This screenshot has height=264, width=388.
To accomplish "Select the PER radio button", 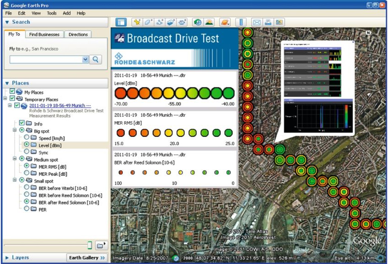I will coord(27,208).
